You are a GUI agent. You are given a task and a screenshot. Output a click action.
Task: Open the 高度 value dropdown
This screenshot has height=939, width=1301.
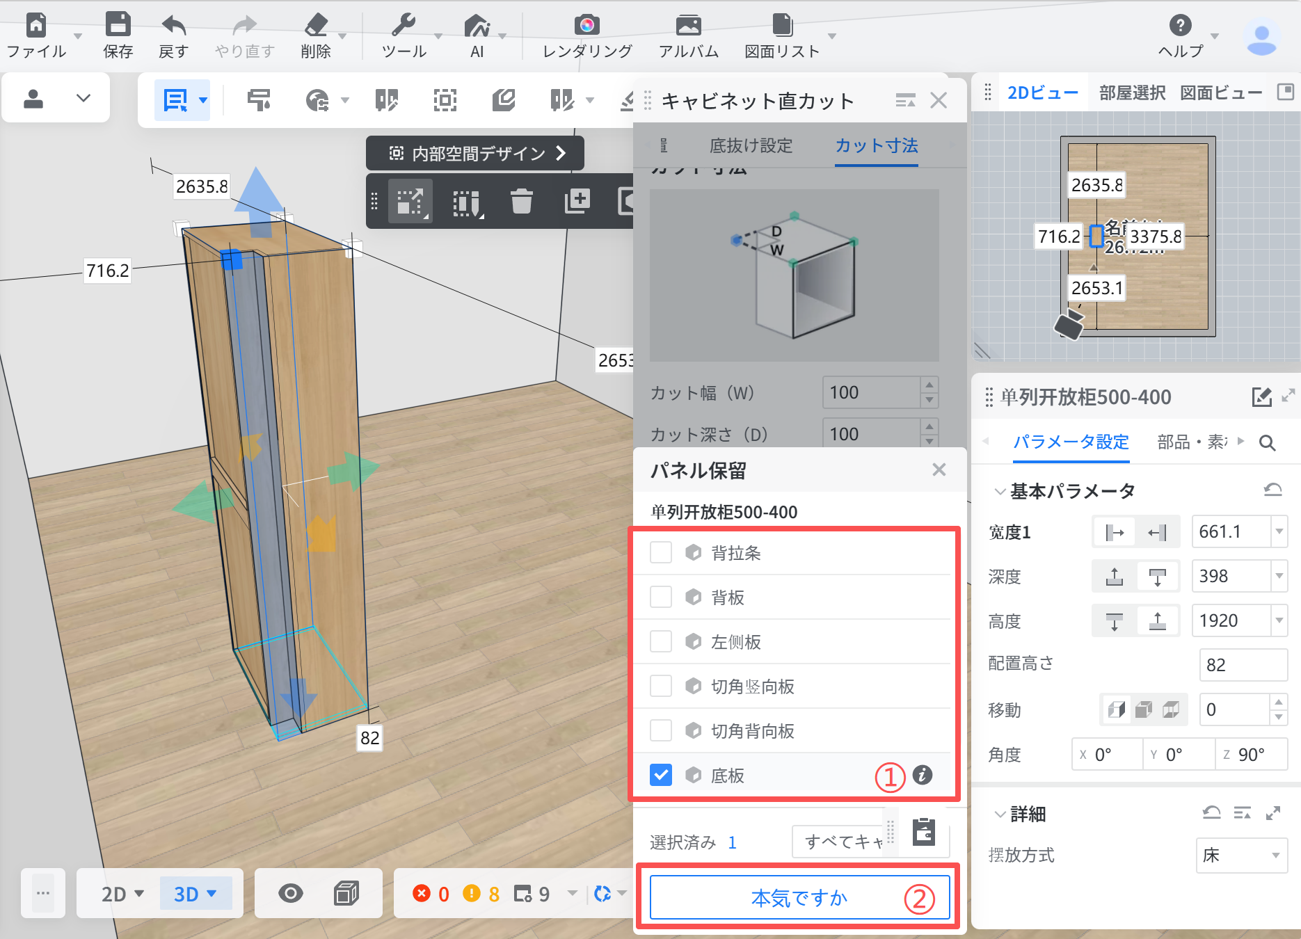pyautogui.click(x=1279, y=621)
